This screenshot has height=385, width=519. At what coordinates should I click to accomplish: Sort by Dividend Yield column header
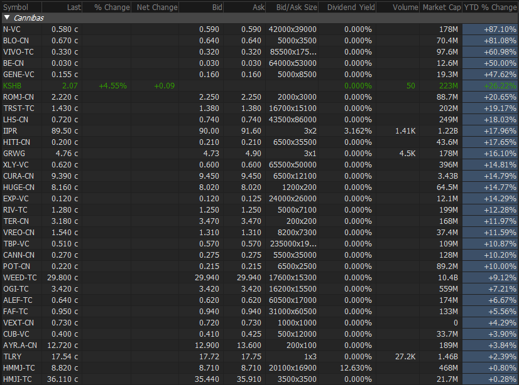coord(351,7)
